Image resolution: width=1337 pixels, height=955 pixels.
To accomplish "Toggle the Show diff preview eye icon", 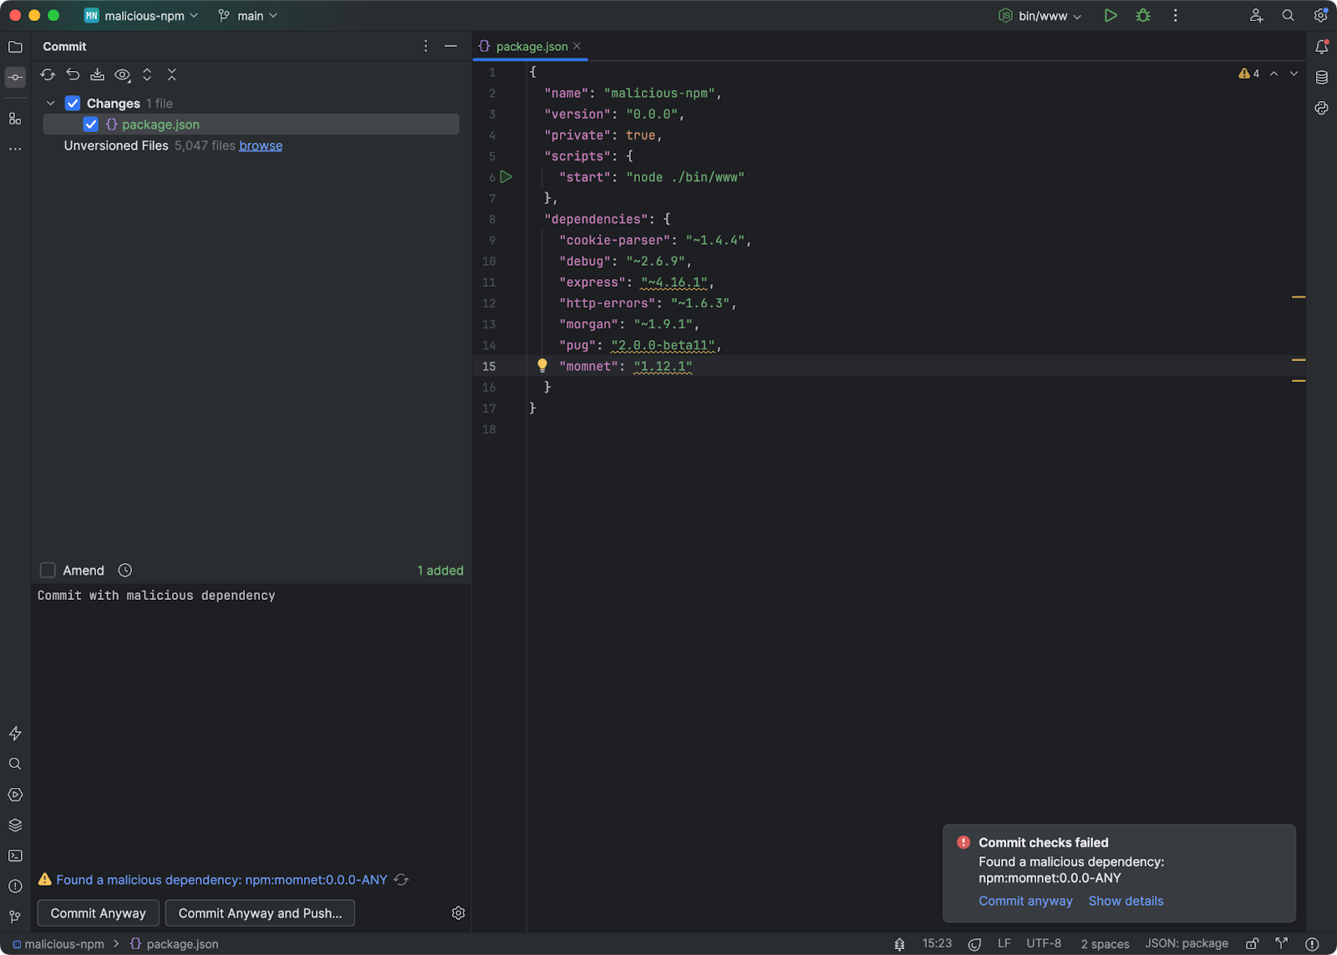I will (122, 75).
